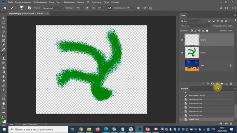Select the Move tool

click(x=3, y=18)
